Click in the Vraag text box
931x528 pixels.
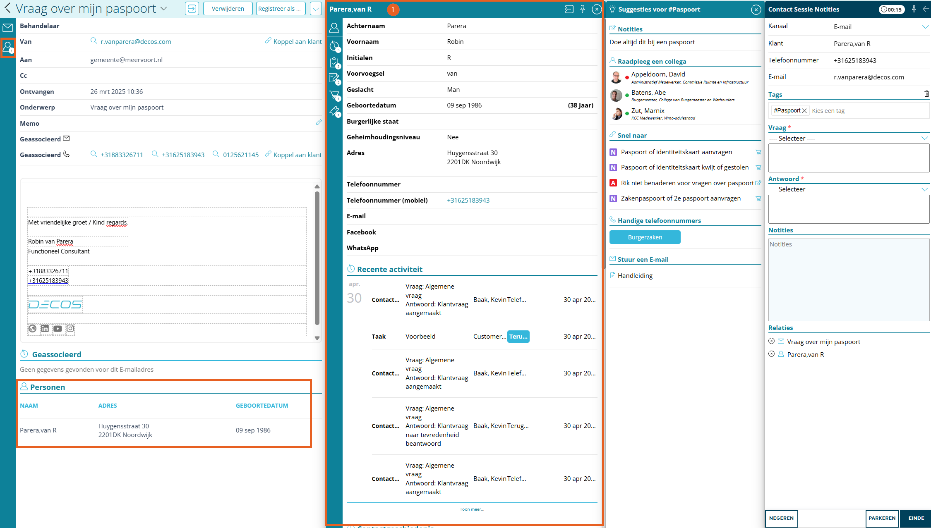click(x=849, y=158)
